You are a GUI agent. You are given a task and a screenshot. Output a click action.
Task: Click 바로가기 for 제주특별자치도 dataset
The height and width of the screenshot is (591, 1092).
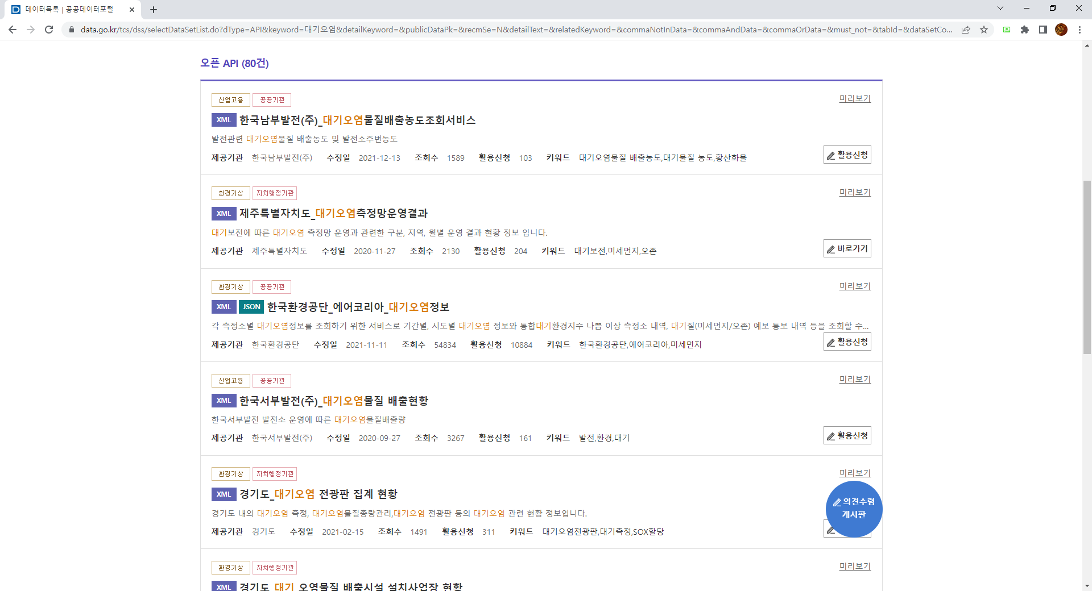tap(847, 249)
